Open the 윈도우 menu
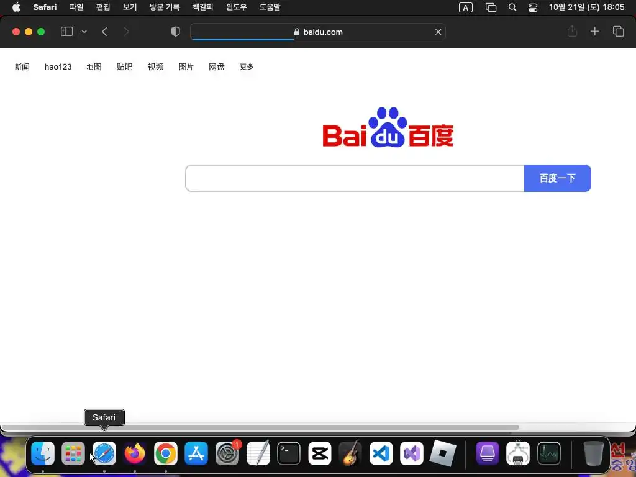The height and width of the screenshot is (477, 636). click(237, 7)
